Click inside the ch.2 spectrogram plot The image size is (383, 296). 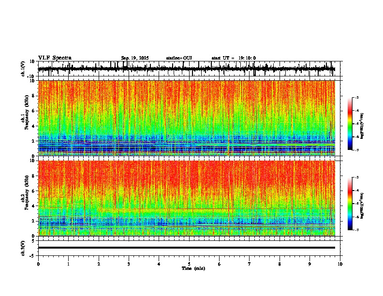[187, 198]
